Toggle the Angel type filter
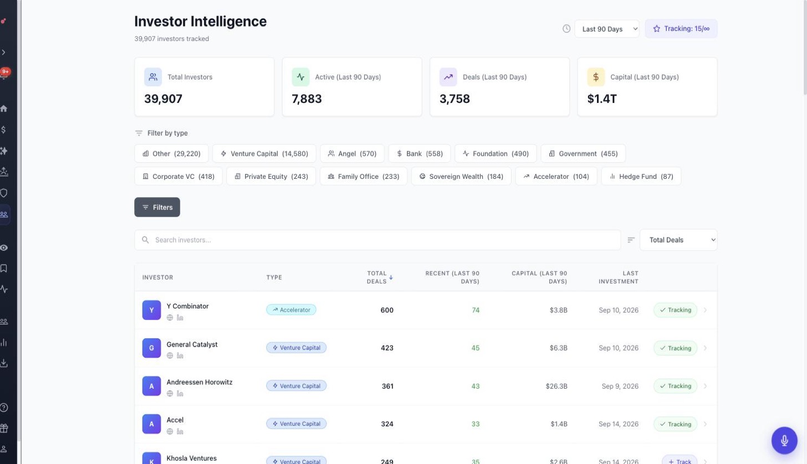The image size is (807, 464). [353, 153]
